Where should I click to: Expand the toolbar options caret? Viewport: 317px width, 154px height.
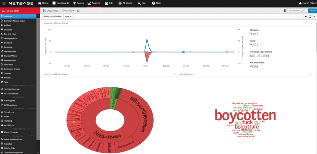click(x=315, y=17)
